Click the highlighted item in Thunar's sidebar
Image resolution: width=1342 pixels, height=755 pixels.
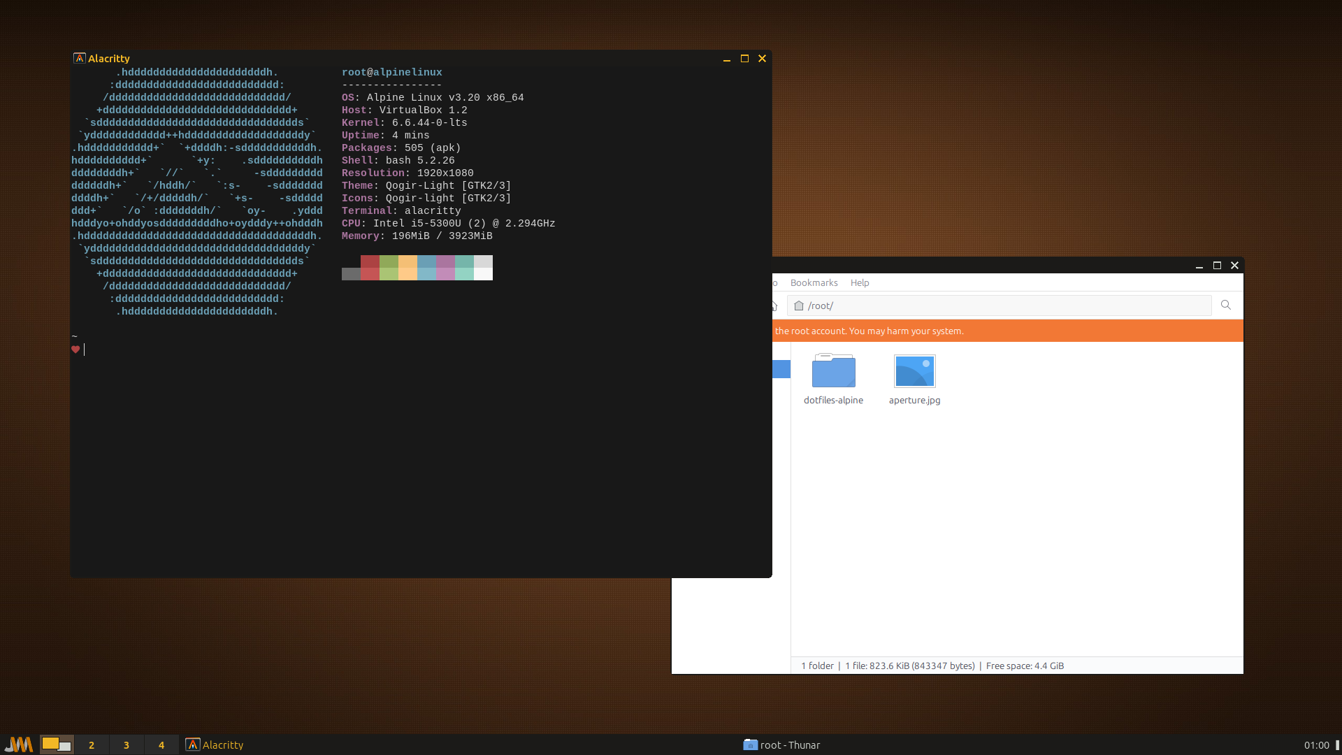pos(781,369)
